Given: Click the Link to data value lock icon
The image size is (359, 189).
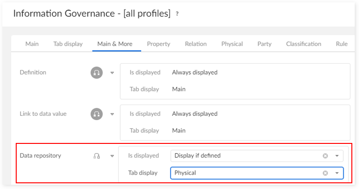Looking at the screenshot, I should (x=97, y=114).
